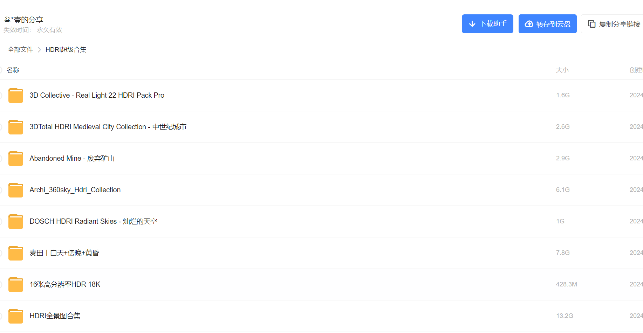
Task: Toggle the select-all checkbox beside 名称
Action: pyautogui.click(x=1, y=70)
